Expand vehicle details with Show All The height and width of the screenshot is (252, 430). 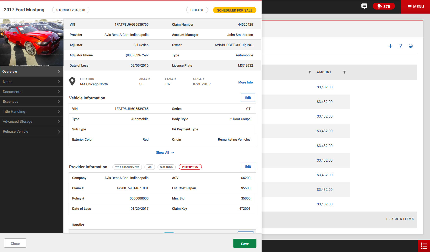click(x=165, y=153)
